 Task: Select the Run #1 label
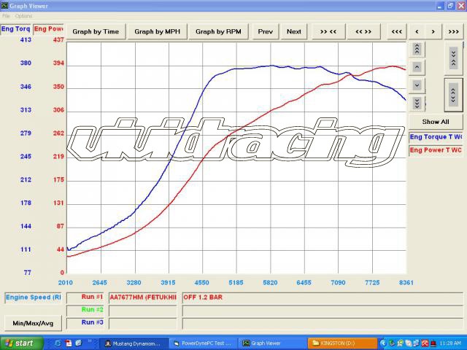coord(85,297)
